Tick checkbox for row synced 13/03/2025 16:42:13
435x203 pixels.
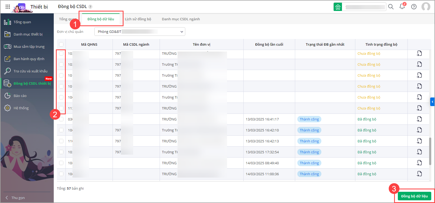pyautogui.click(x=61, y=141)
